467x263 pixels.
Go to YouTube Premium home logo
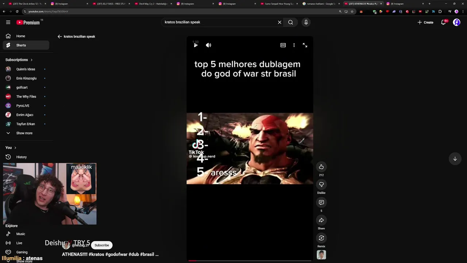28,22
